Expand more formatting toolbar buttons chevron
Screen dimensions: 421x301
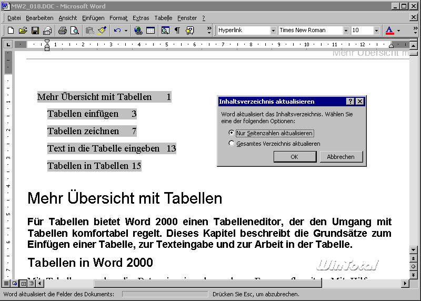[415, 30]
